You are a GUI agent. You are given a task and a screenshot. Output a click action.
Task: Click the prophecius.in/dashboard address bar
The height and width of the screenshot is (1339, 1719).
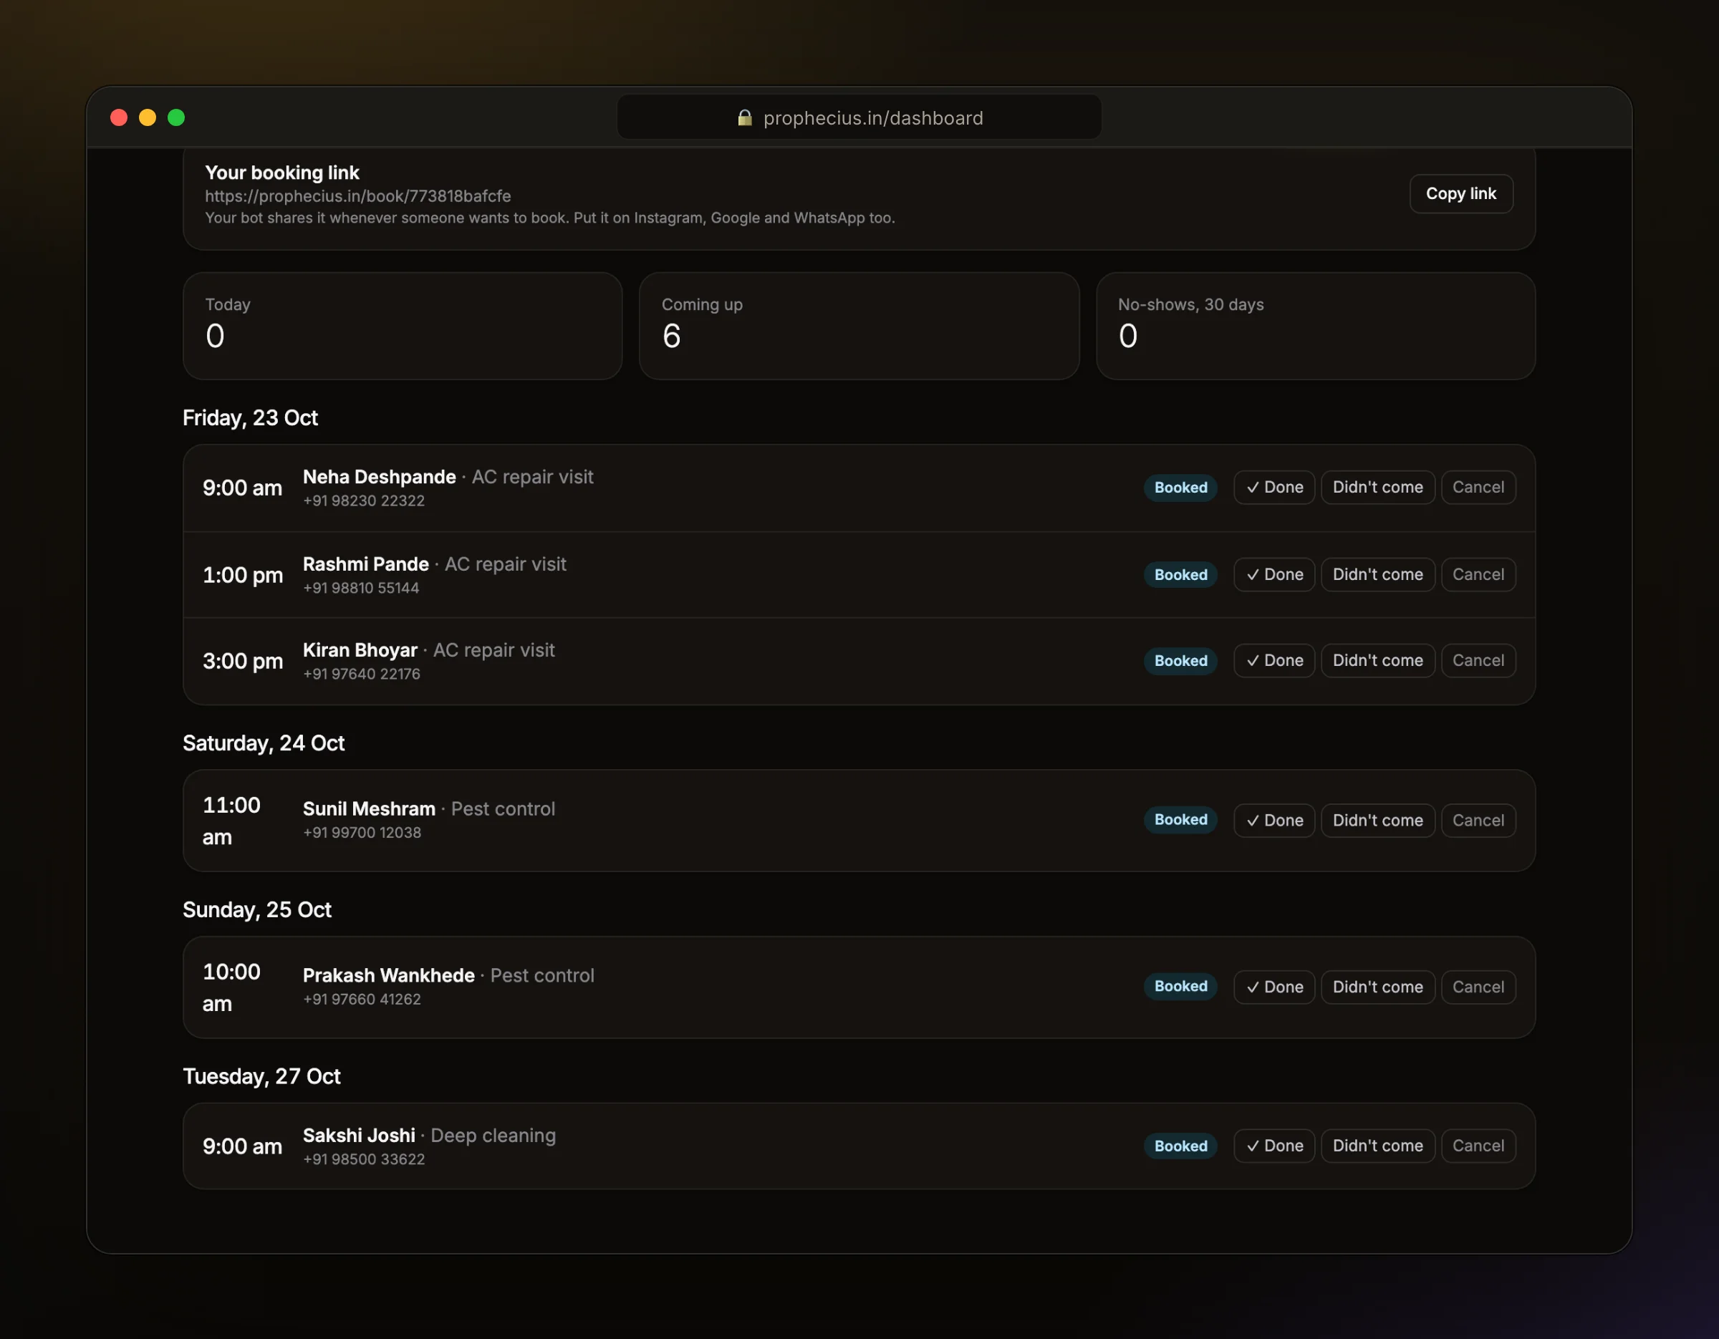(x=859, y=117)
